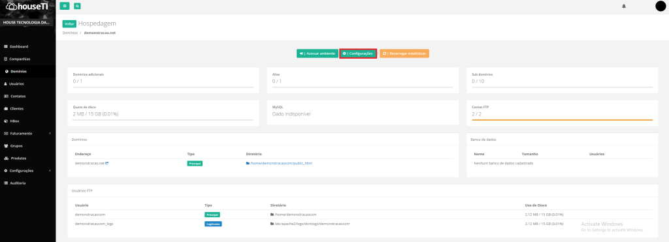Toggle the sidebar hamburger menu button
Screen dimensions: 669x242
65,6
